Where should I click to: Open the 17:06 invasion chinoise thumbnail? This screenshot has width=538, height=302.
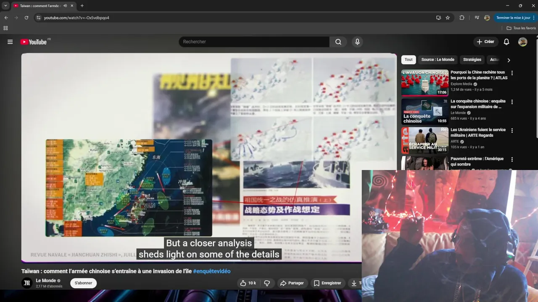[425, 83]
